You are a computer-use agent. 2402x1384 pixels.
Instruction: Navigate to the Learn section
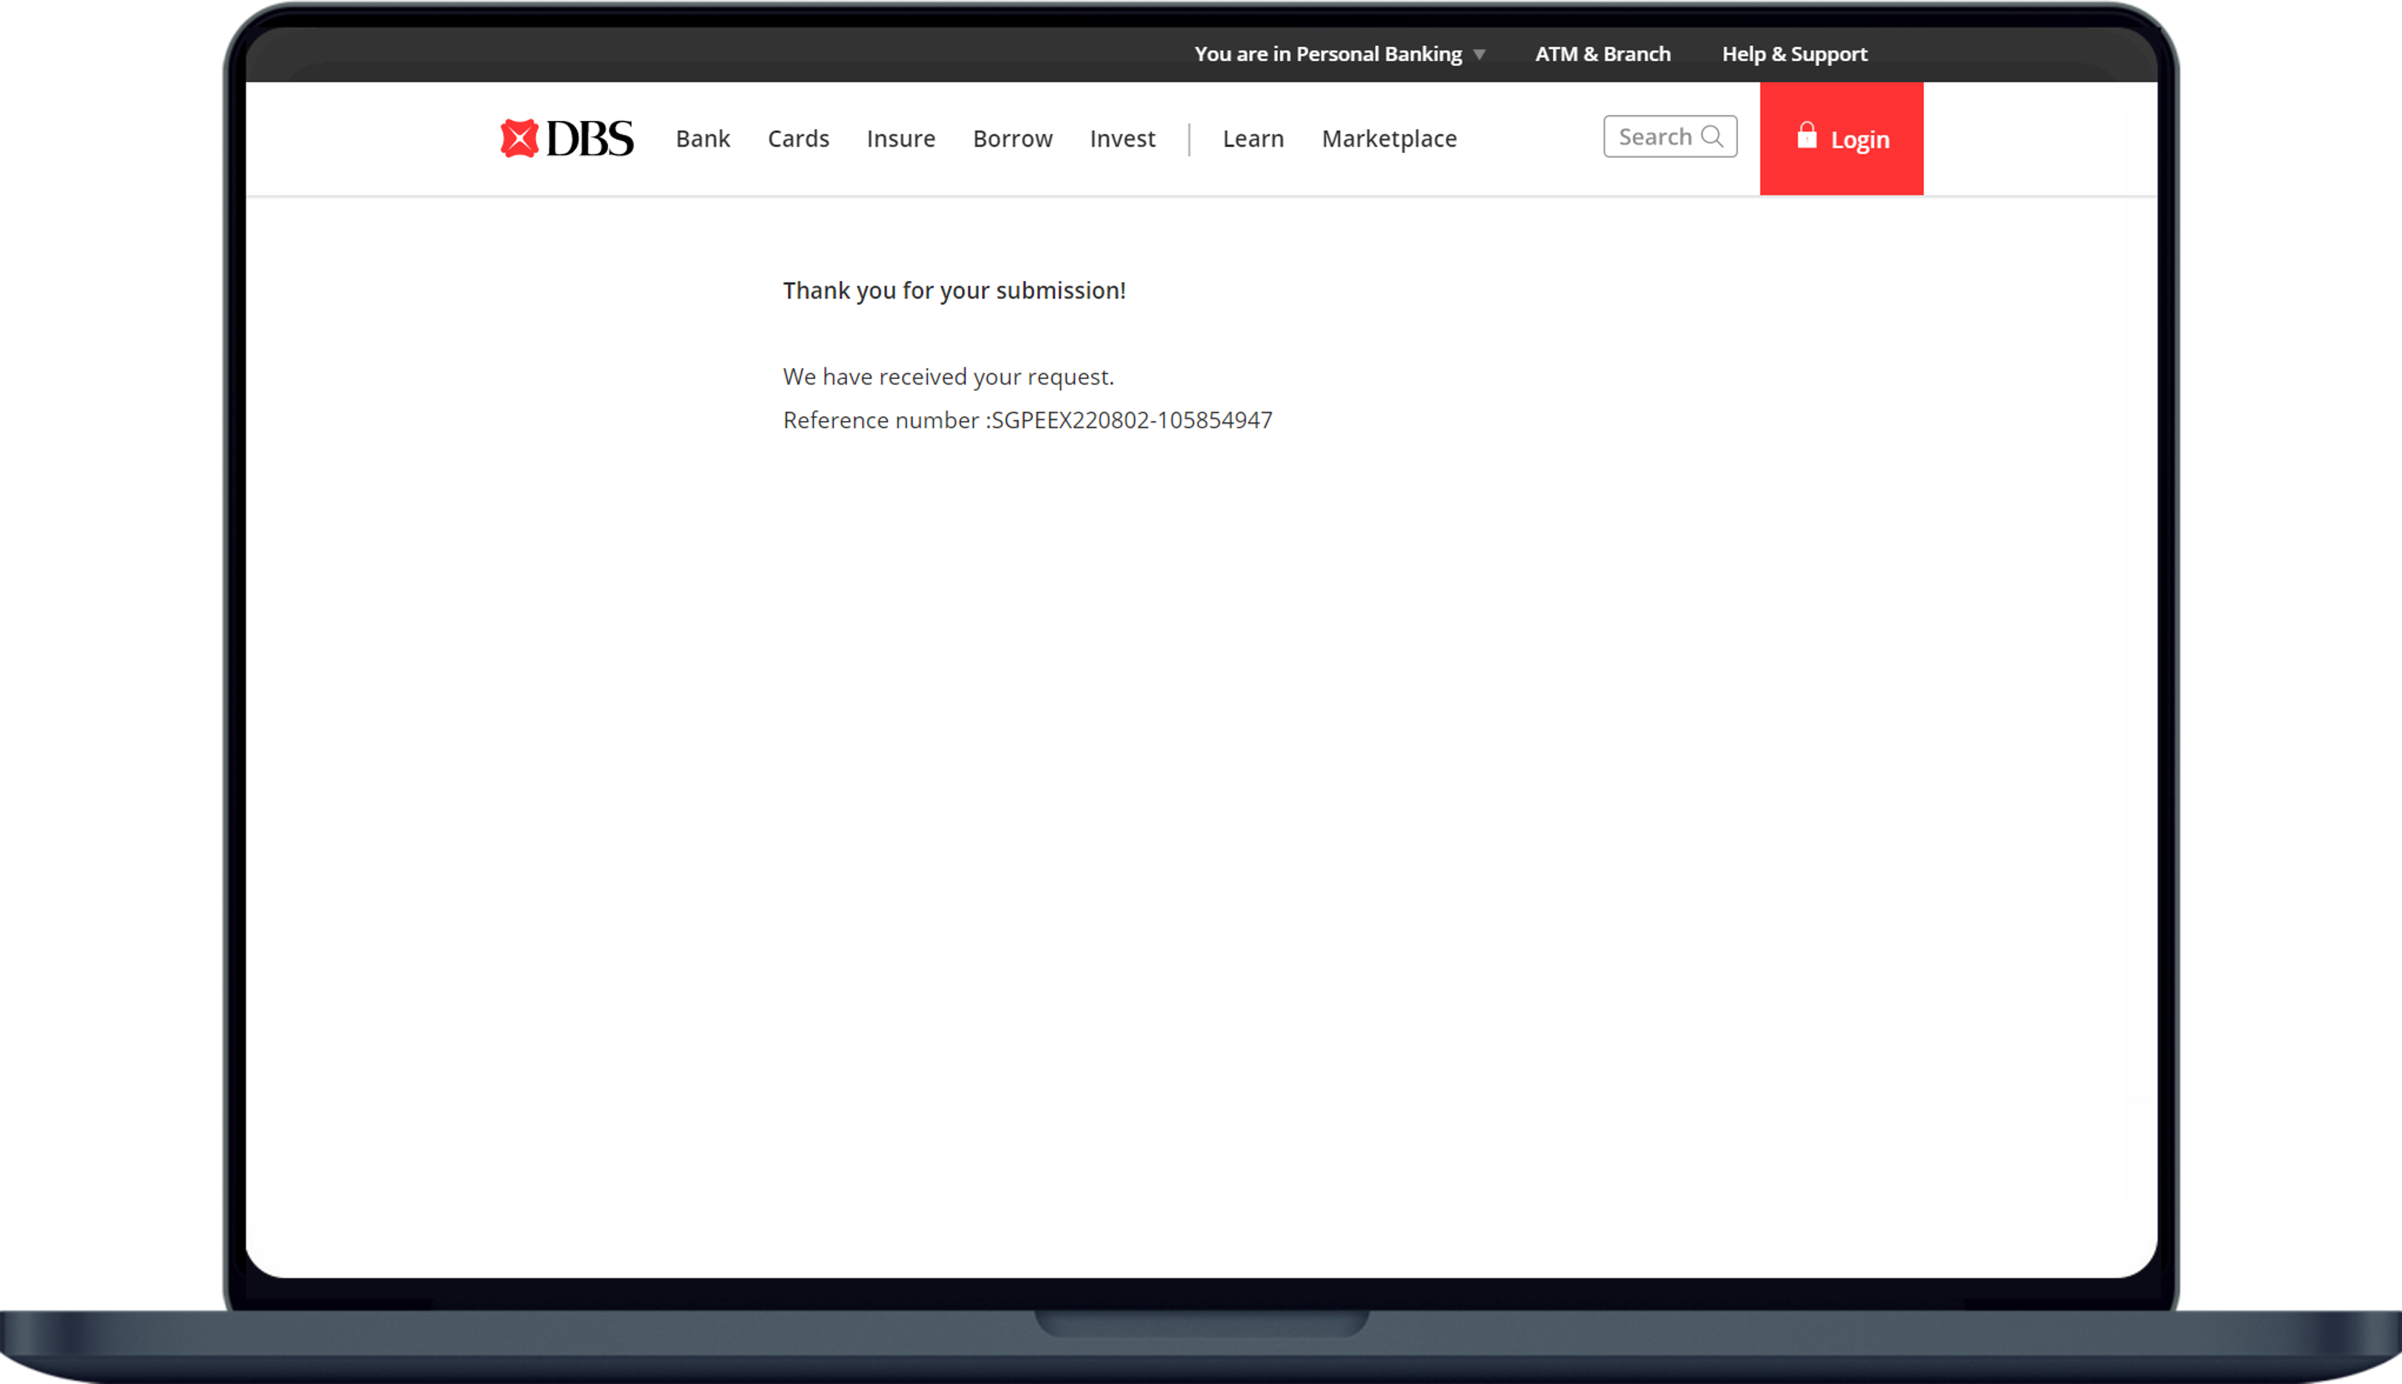pos(1252,139)
